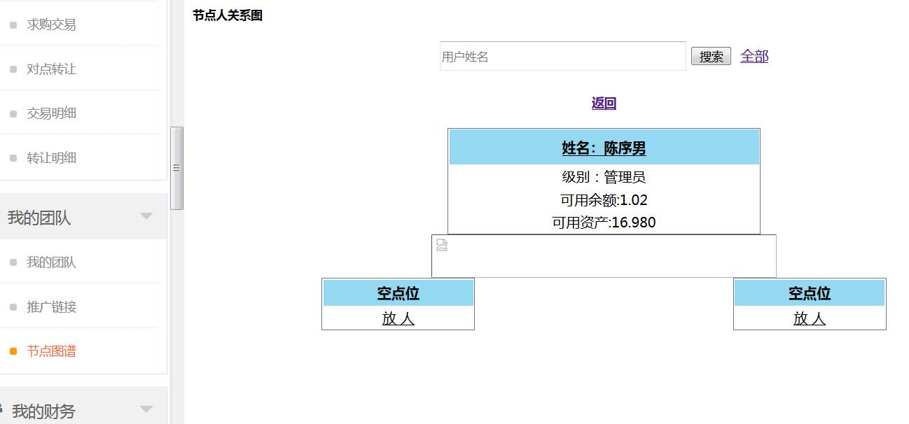Toggle the sidebar splitter handle
The image size is (909, 424).
point(176,168)
